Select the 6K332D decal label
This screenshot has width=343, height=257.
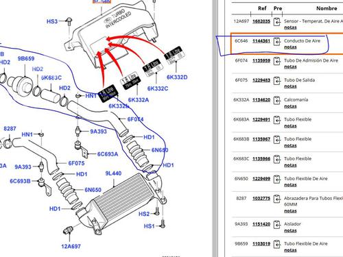coord(177,77)
